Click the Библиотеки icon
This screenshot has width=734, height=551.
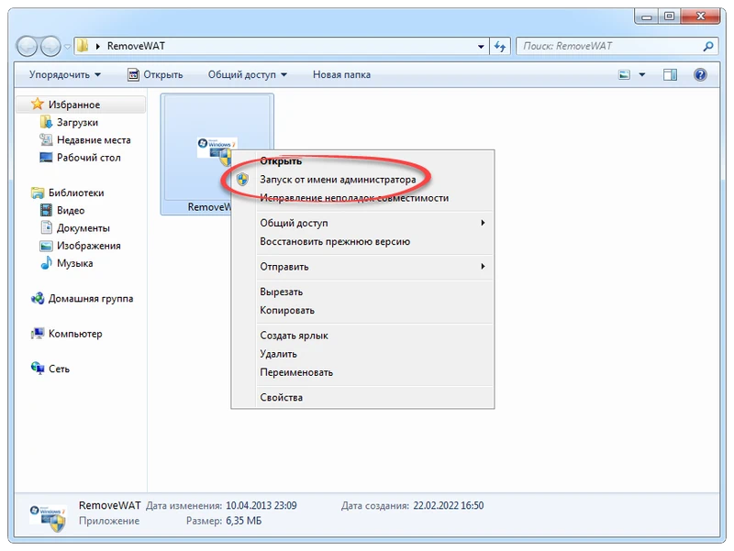click(x=38, y=193)
